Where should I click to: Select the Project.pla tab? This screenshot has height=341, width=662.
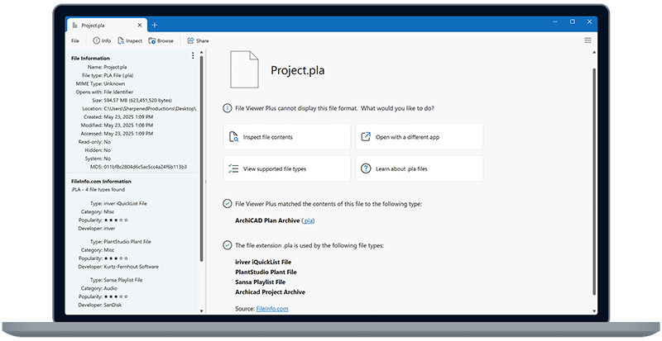tap(107, 26)
